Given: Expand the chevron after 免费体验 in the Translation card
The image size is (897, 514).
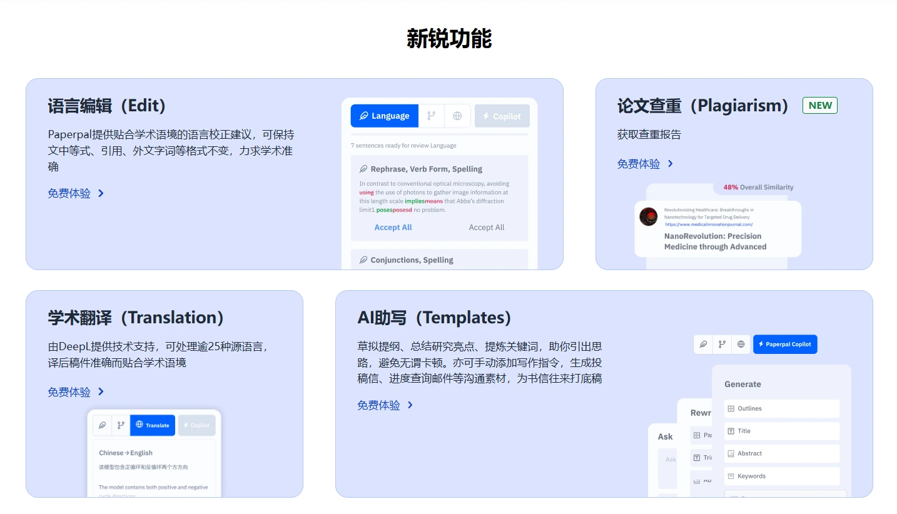Looking at the screenshot, I should [x=101, y=392].
